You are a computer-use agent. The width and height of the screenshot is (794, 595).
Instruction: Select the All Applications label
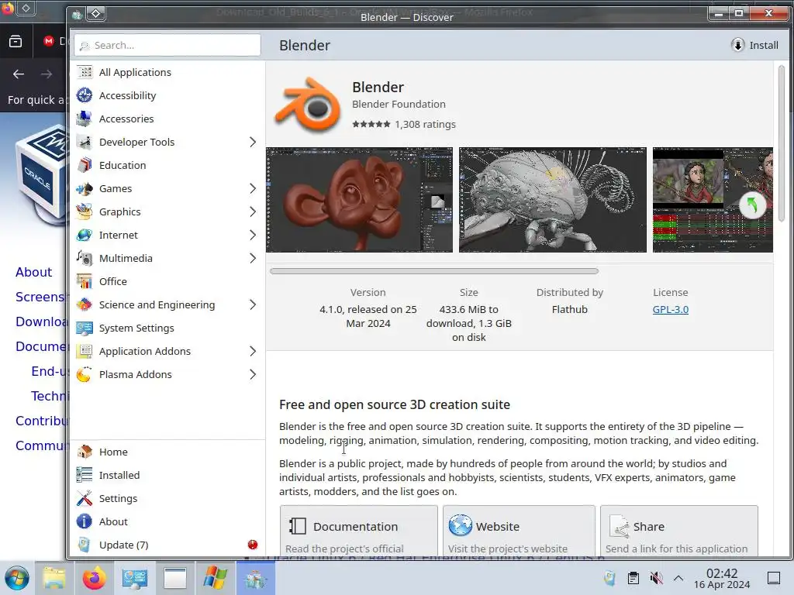[x=135, y=72]
